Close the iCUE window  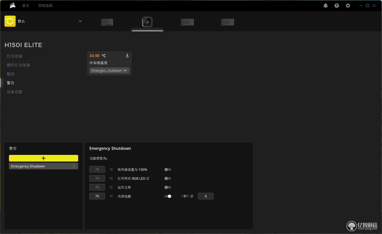tap(374, 6)
